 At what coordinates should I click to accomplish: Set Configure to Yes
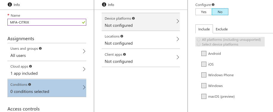pyautogui.click(x=203, y=12)
